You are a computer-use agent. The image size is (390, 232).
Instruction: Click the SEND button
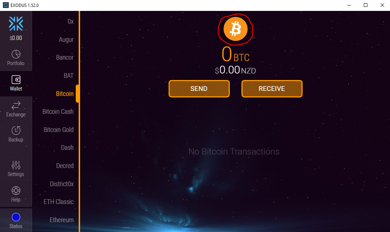point(199,89)
